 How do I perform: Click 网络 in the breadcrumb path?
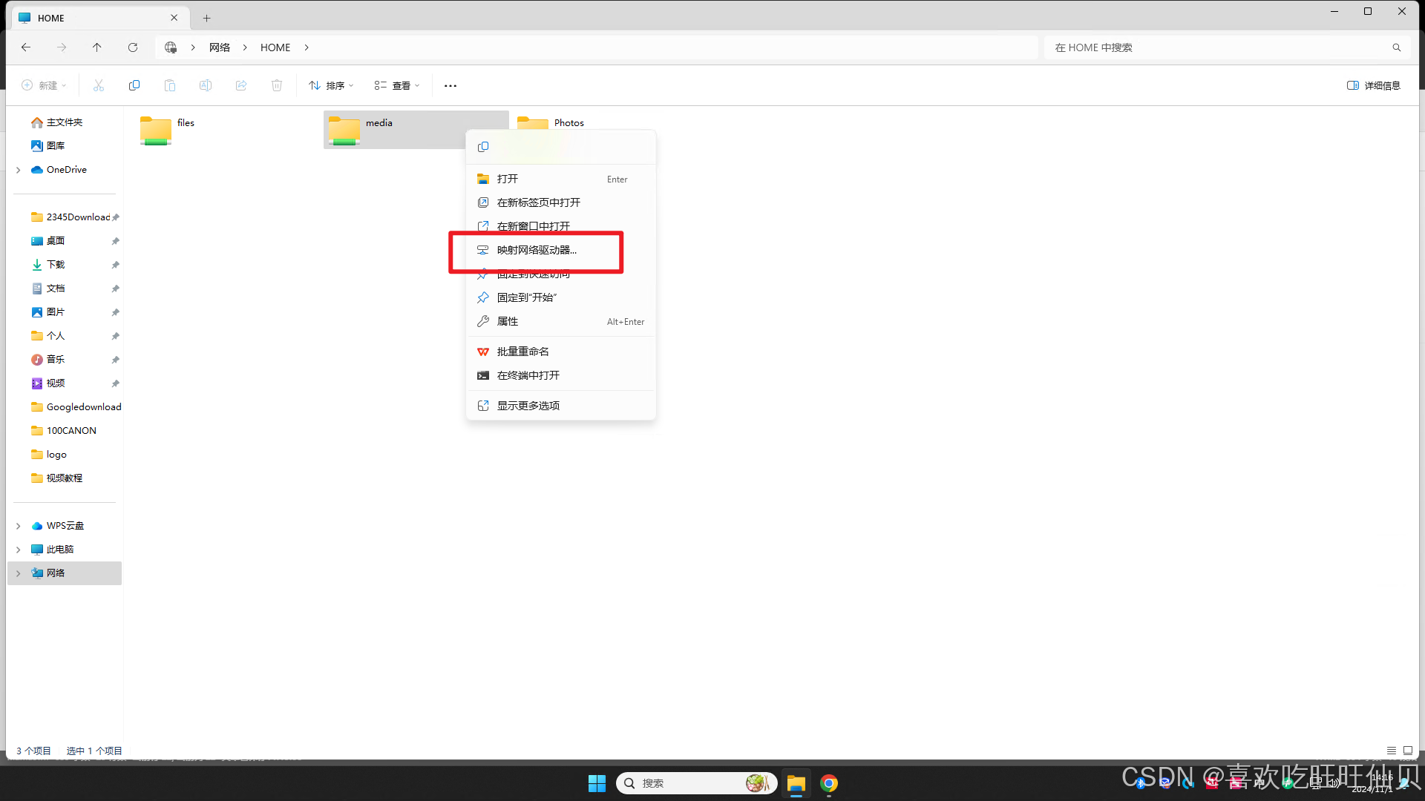click(x=220, y=47)
